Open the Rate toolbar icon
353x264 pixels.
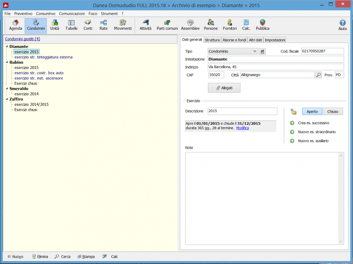(x=104, y=25)
